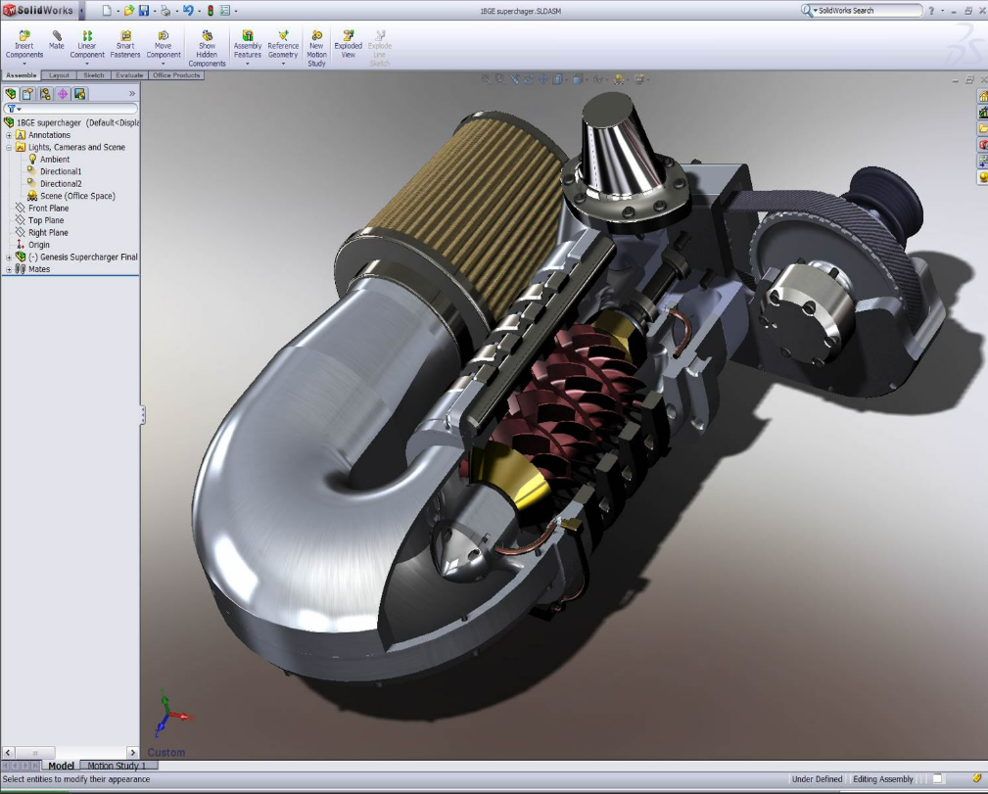Click the Rebuild traffic light icon

point(211,11)
